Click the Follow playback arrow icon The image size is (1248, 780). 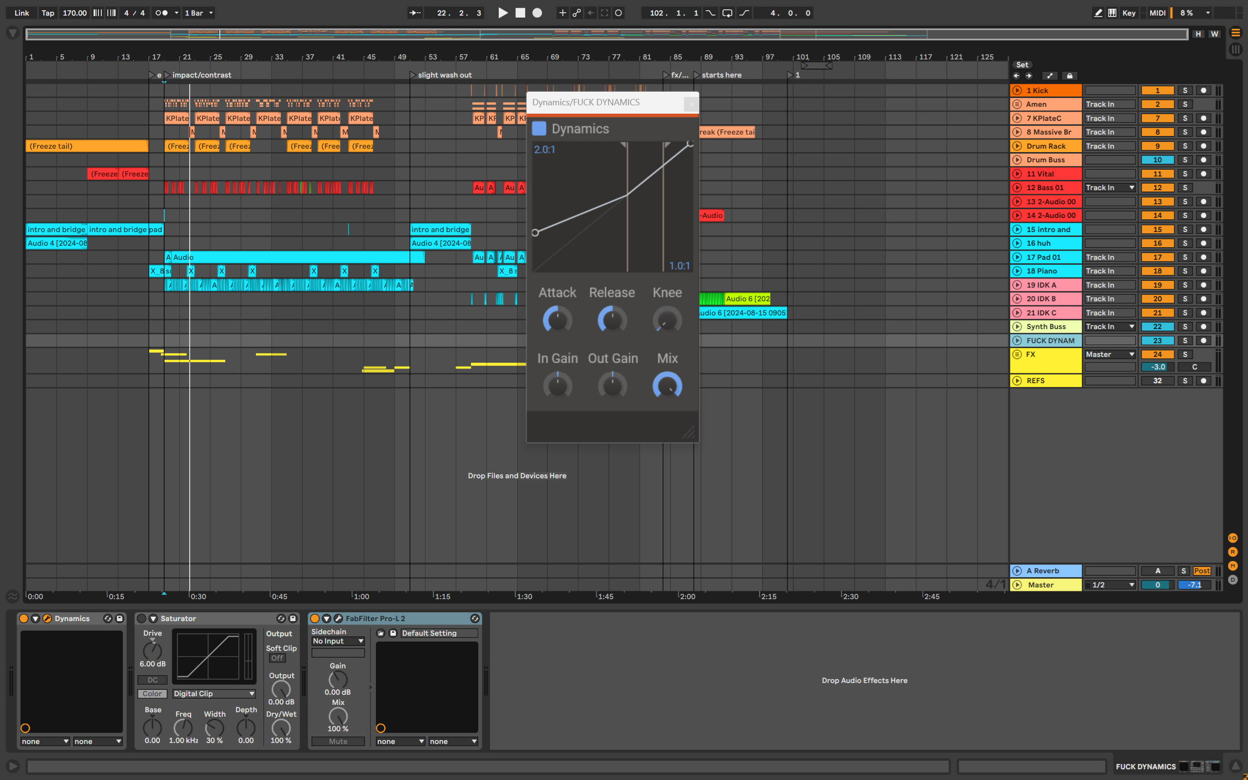click(415, 13)
